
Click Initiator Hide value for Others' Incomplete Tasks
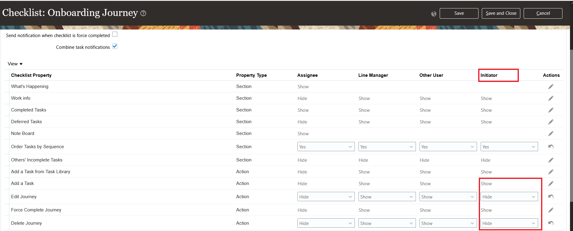click(486, 160)
